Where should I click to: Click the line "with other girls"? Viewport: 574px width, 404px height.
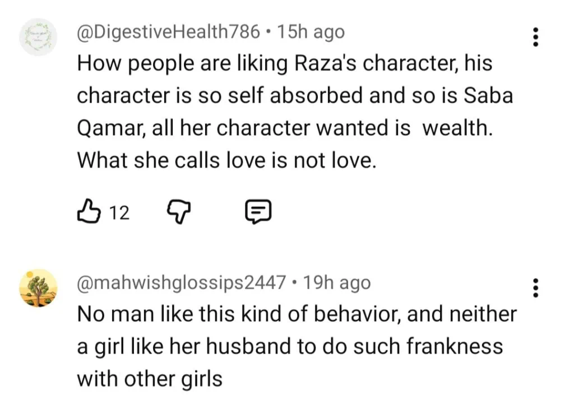[149, 379]
